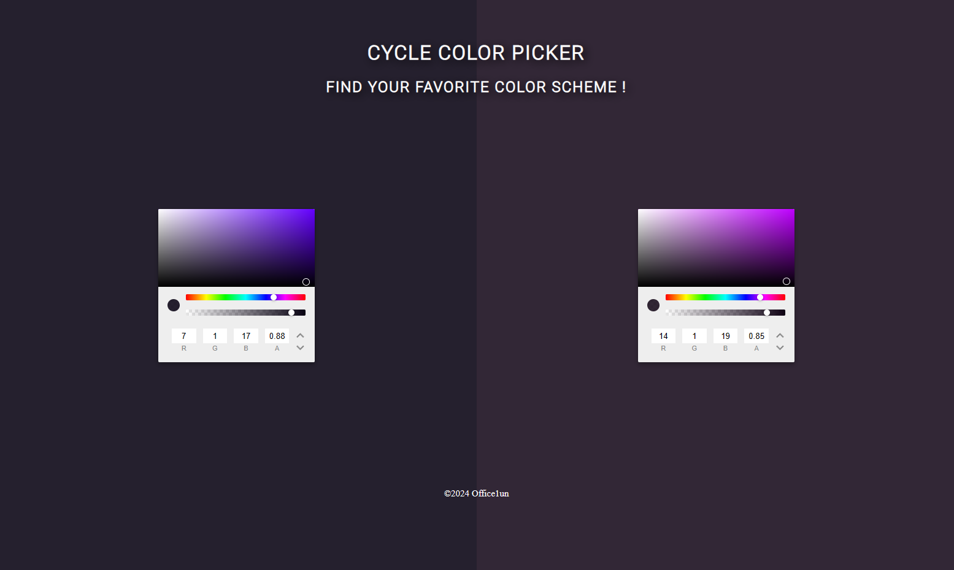This screenshot has width=954, height=570.
Task: Click the left picker's alpha slider handle
Action: pyautogui.click(x=291, y=313)
